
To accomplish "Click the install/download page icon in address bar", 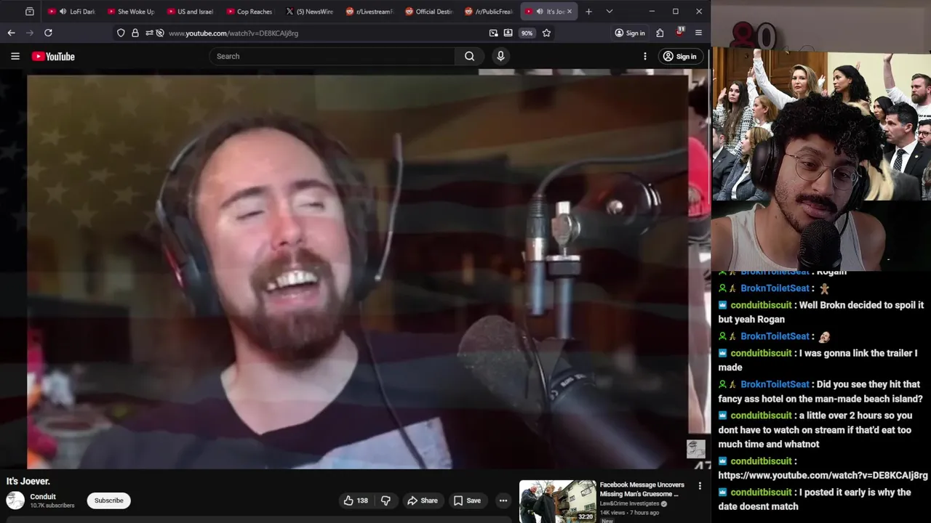I will point(508,33).
